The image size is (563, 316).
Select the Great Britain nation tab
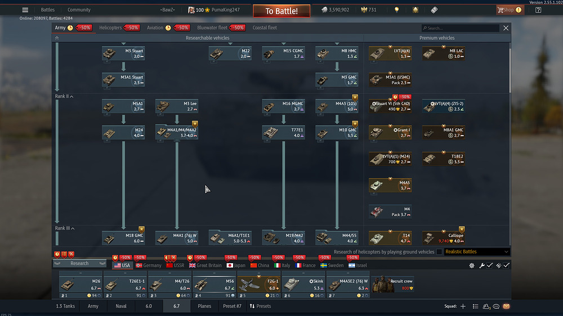[205, 265]
